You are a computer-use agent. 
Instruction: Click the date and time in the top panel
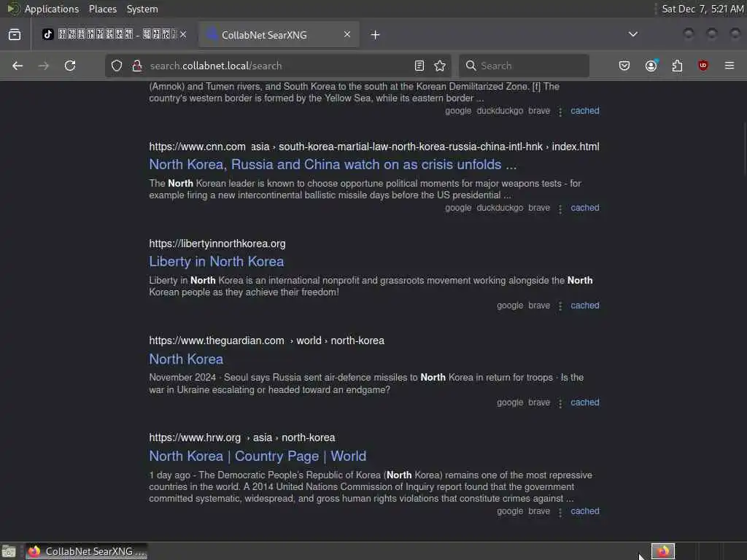click(x=703, y=9)
